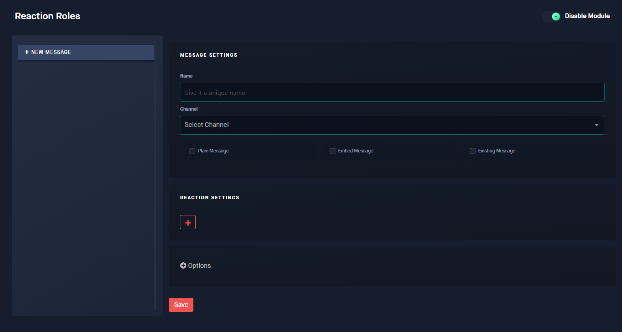
Task: Save the reaction role settings
Action: click(181, 305)
